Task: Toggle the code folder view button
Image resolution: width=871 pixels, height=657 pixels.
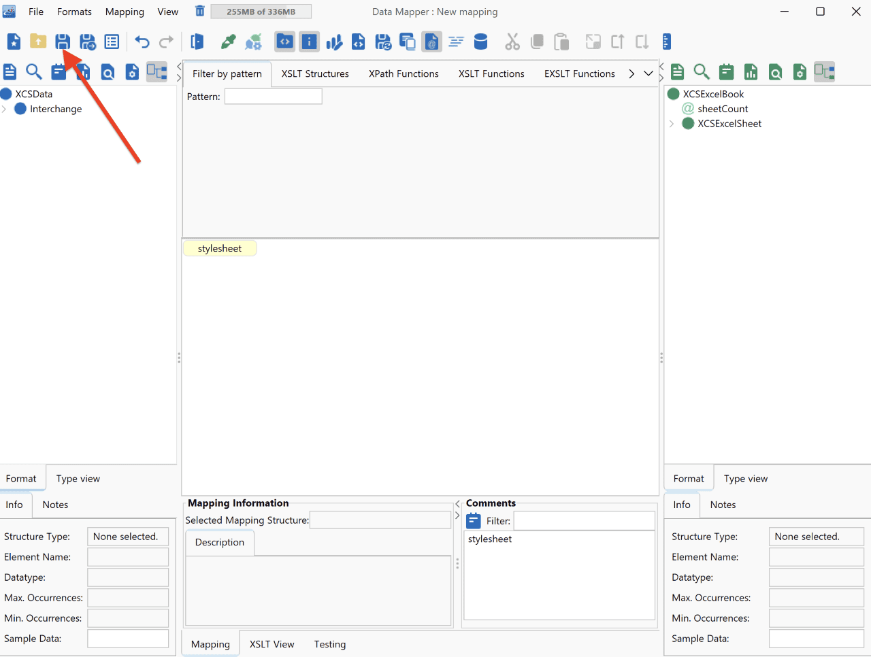Action: [284, 41]
